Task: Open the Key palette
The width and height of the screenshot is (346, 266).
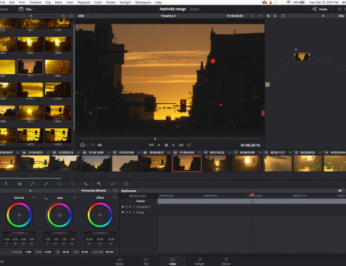Action: coord(99,184)
